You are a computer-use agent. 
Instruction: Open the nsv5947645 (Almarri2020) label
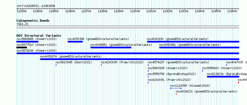pyautogui.click(x=168, y=68)
